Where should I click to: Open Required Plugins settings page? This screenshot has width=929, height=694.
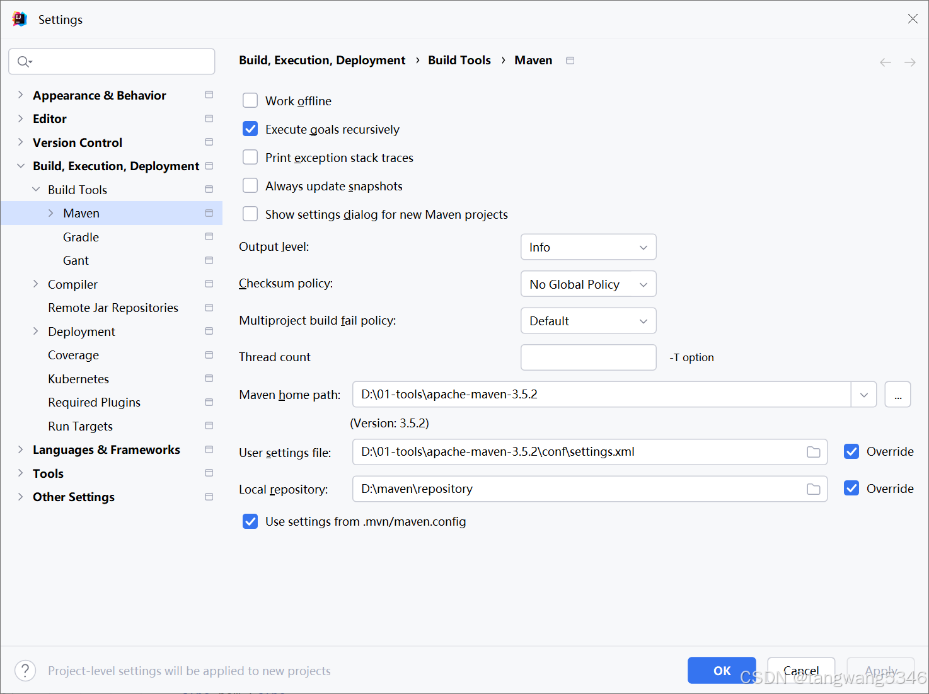click(x=94, y=402)
